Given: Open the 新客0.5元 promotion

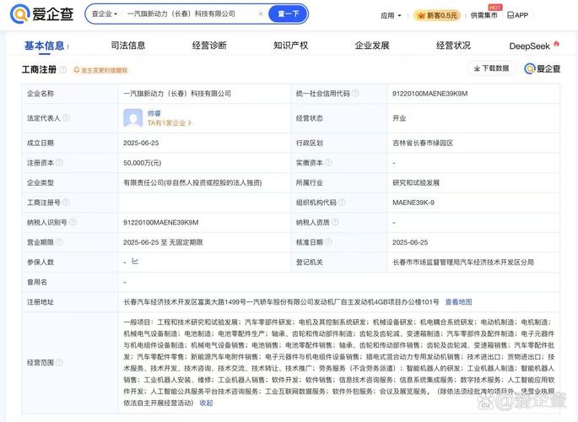Looking at the screenshot, I should point(437,15).
